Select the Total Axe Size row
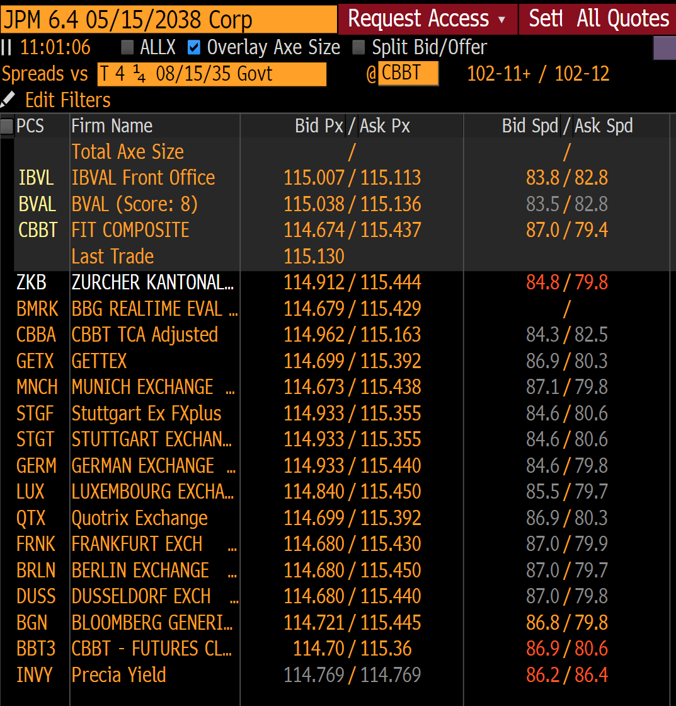Screen dimensions: 676x706 (342, 152)
